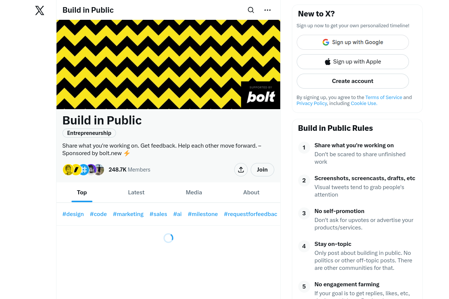Open the more options menu for the community

[x=268, y=10]
